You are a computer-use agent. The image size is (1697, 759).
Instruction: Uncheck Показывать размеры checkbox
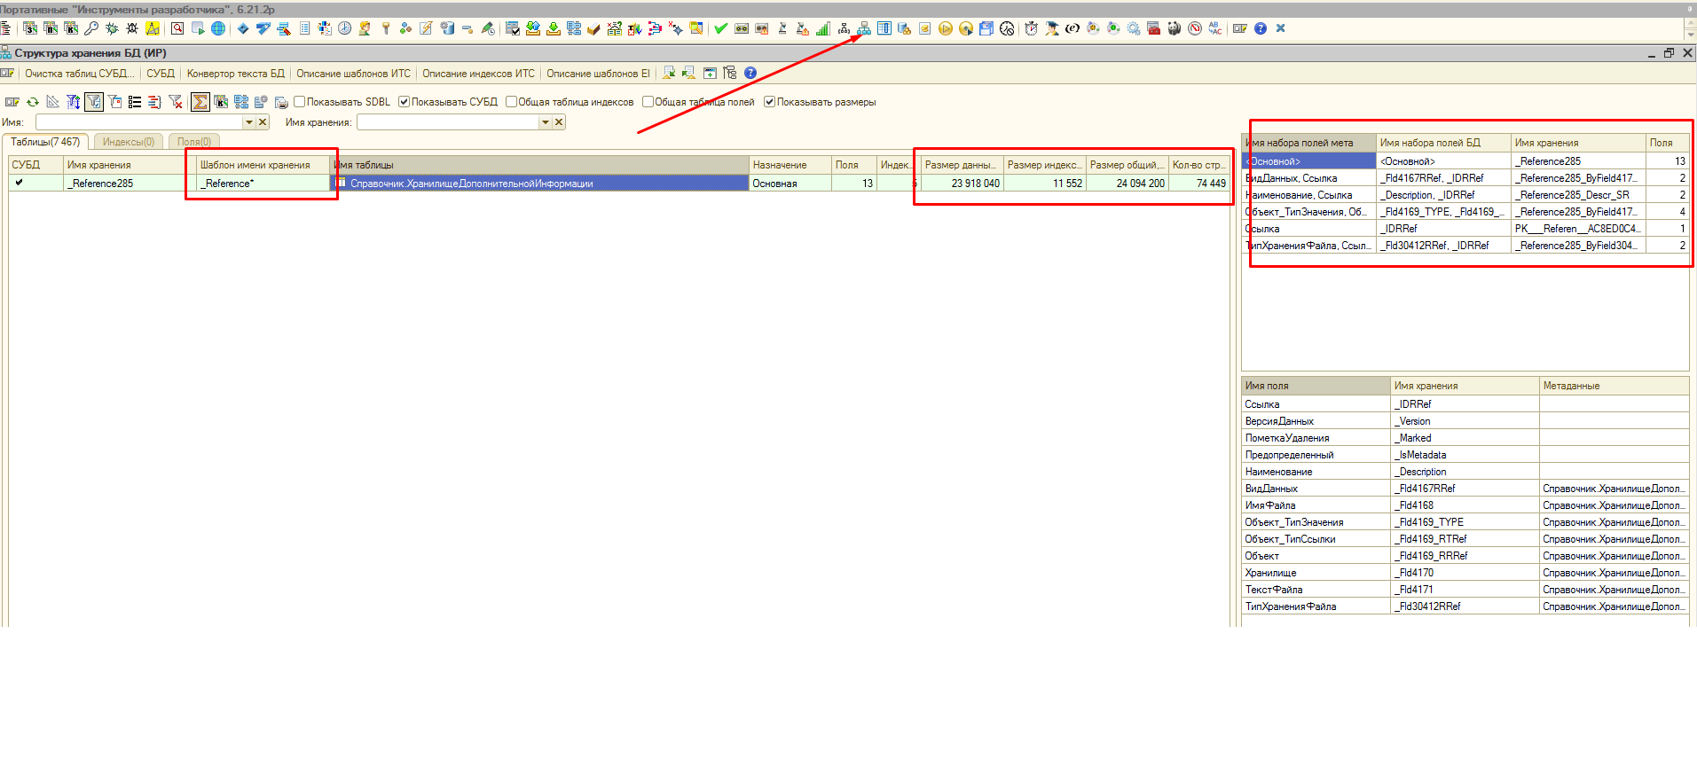tap(770, 102)
